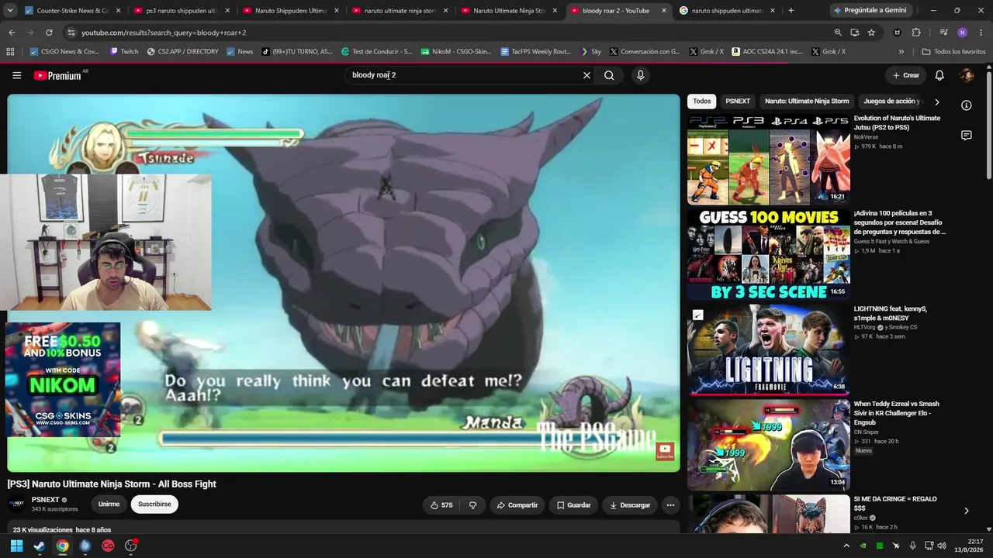The width and height of the screenshot is (993, 558).
Task: Open the Twitch bookmark
Action: click(x=124, y=52)
